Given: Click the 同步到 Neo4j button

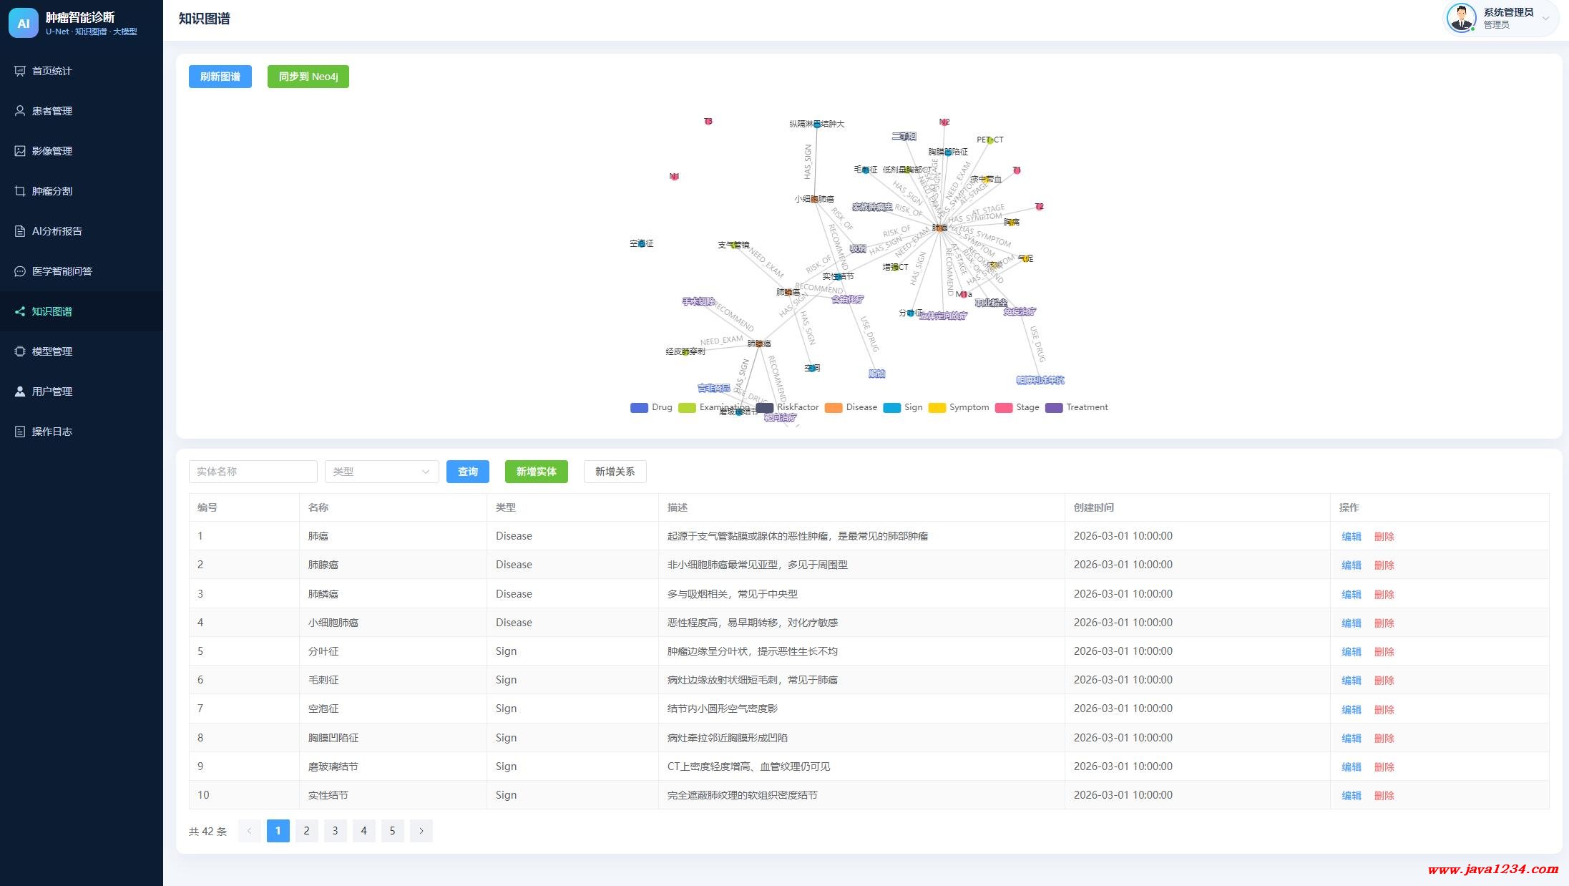Looking at the screenshot, I should pyautogui.click(x=308, y=77).
